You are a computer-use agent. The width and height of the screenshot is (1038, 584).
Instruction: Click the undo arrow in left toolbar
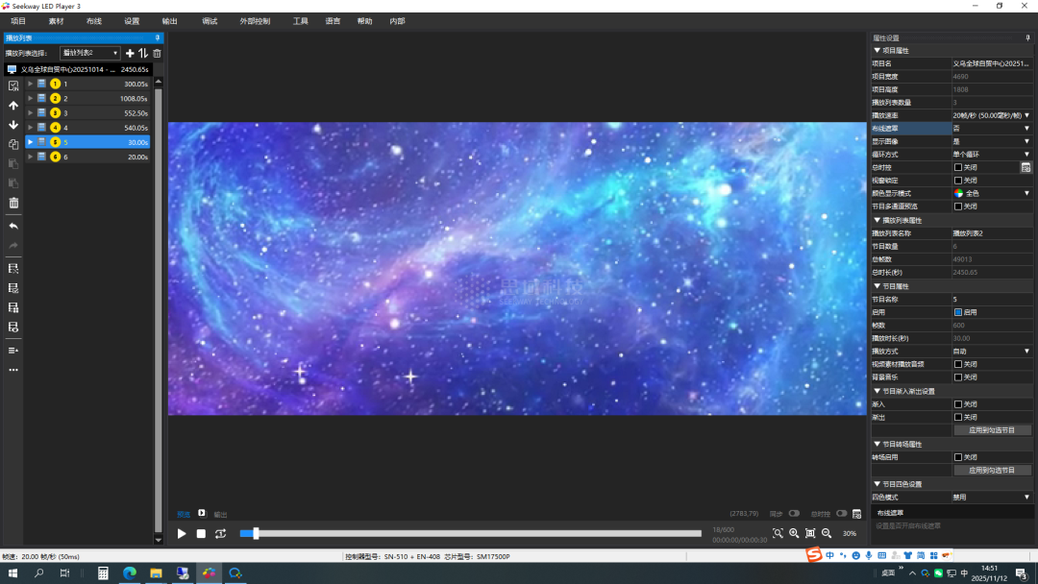coord(13,227)
